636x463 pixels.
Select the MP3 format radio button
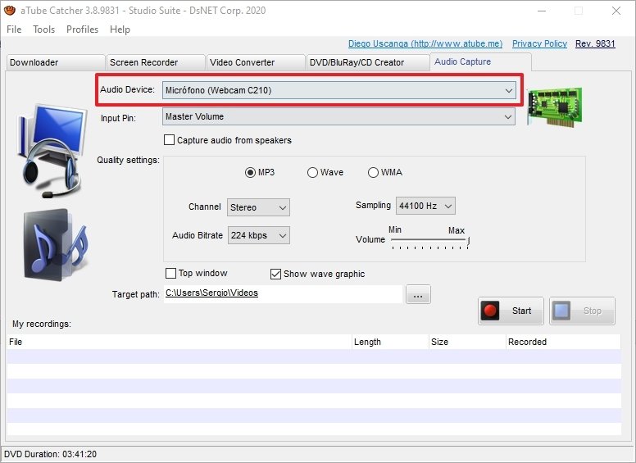coord(250,172)
